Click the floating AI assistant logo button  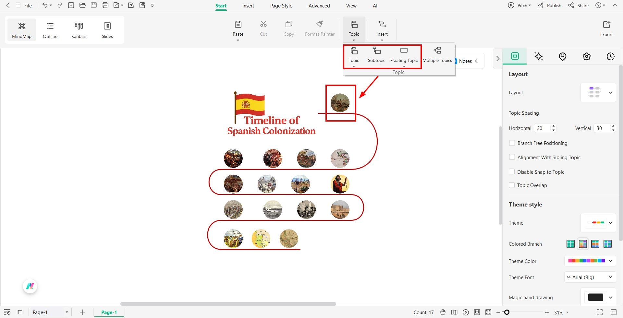pos(30,286)
